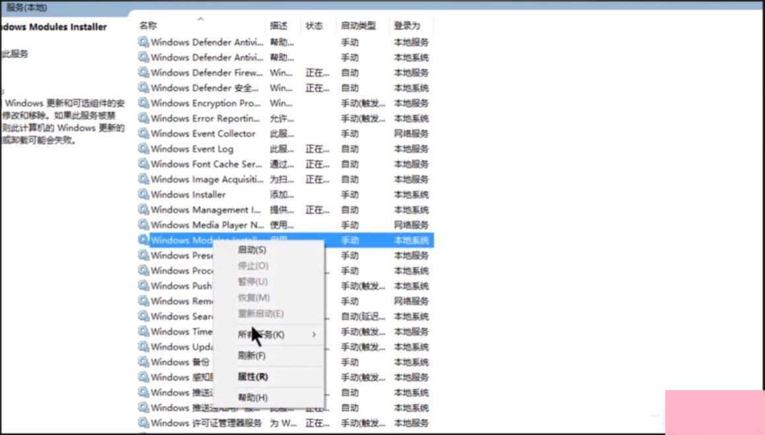Click 正在... status of Windows Event Log
Image resolution: width=765 pixels, height=435 pixels.
[x=317, y=149]
